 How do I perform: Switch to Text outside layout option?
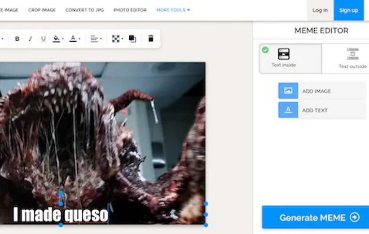tap(352, 58)
